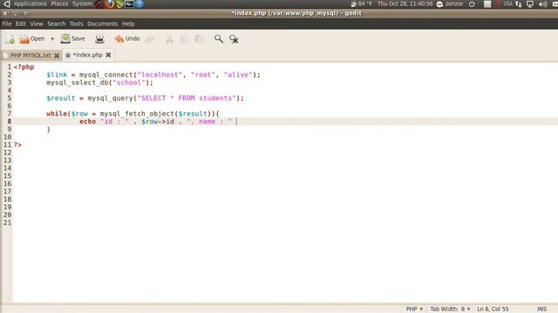
Task: Click the weather 84 °F indicator
Action: (x=361, y=3)
